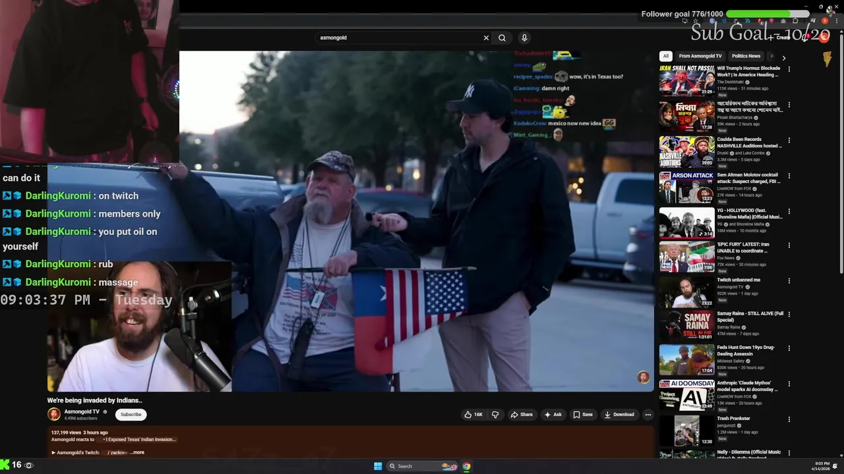Open the Windows Start menu
The image size is (844, 474).
(378, 466)
